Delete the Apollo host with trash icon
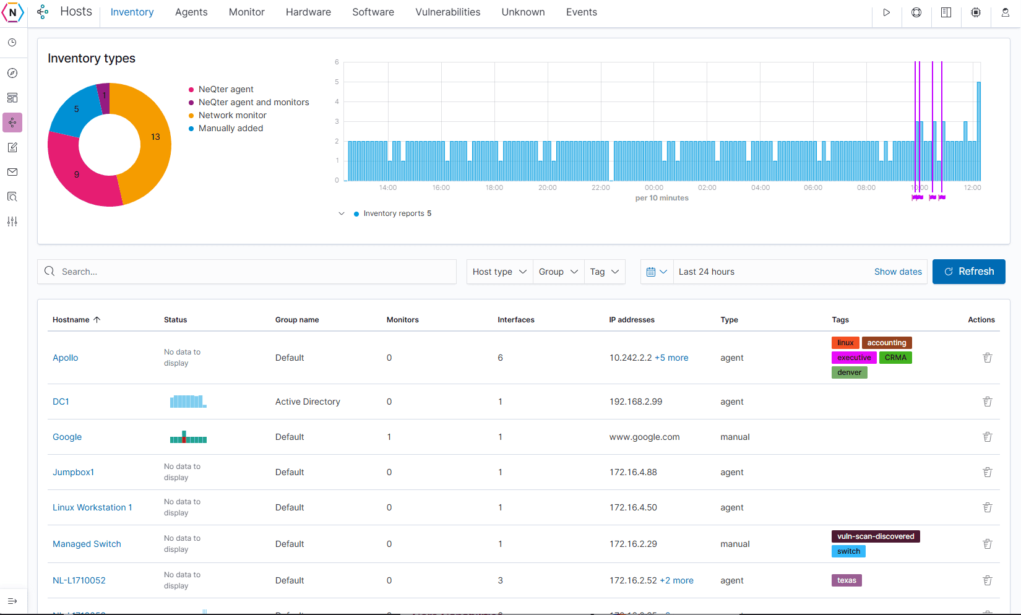The height and width of the screenshot is (615, 1021). (988, 358)
